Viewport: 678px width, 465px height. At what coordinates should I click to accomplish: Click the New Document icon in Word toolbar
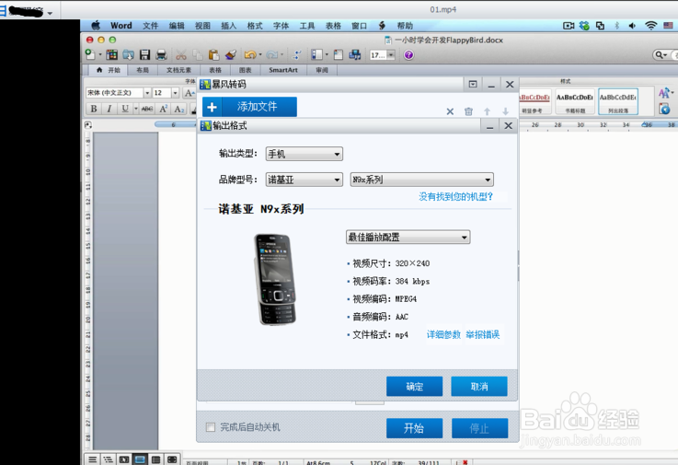pyautogui.click(x=90, y=54)
